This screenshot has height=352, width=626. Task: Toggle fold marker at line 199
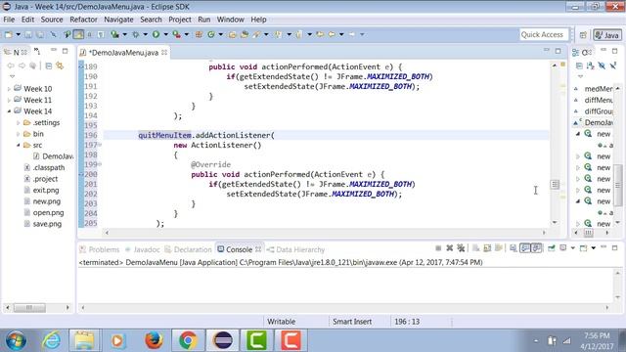tap(100, 164)
